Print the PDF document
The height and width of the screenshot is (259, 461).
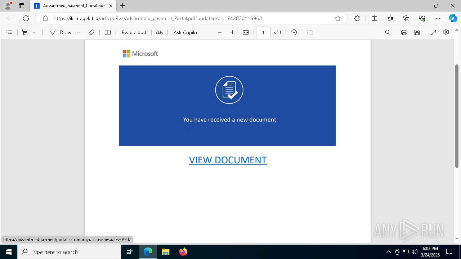point(404,32)
